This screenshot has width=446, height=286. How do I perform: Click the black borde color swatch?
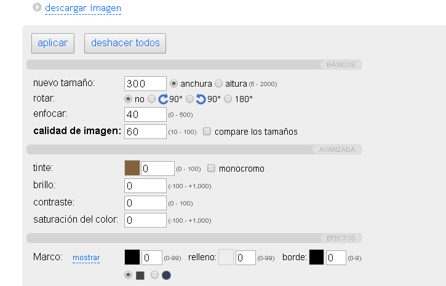317,257
